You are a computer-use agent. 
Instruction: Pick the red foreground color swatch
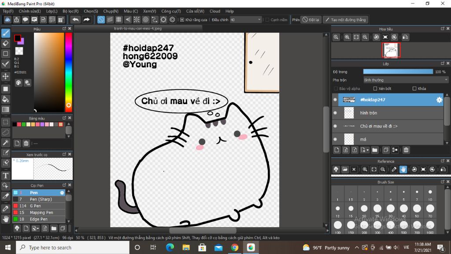tap(18, 38)
